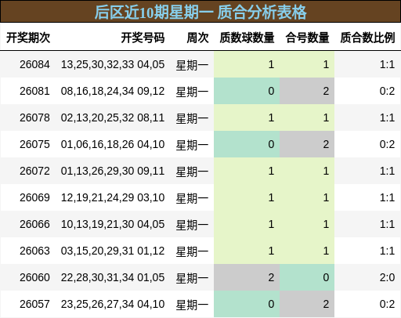The height and width of the screenshot is (318, 401).
Task: Click draw period 26066
Action: pos(34,224)
